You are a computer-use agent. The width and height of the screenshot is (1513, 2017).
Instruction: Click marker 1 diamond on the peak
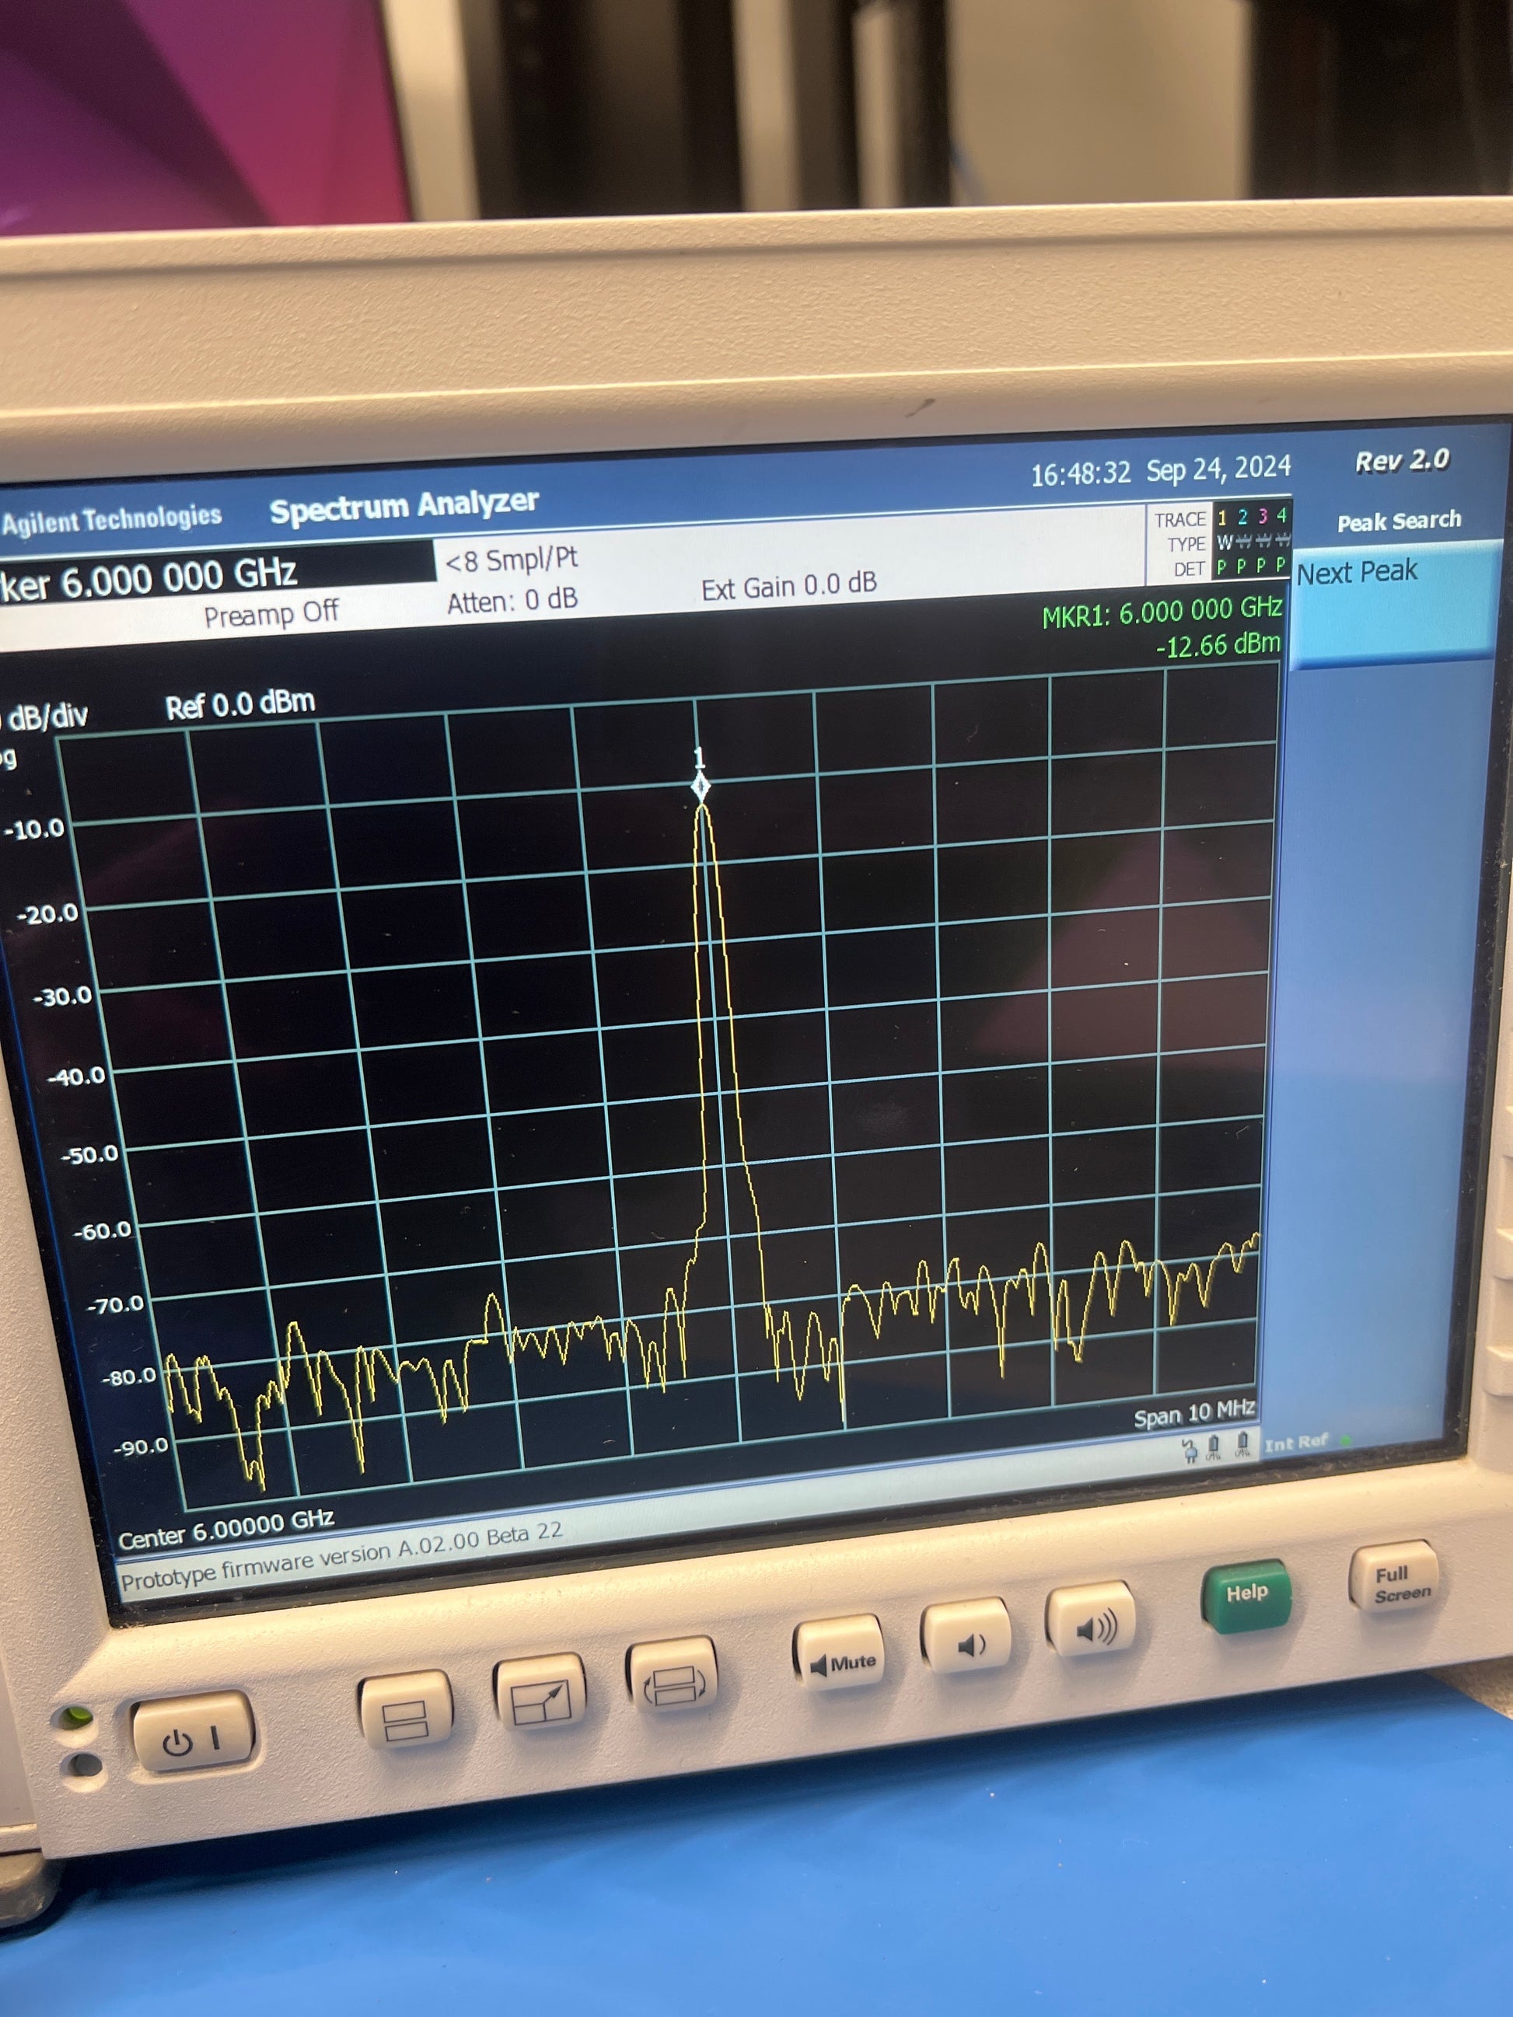(x=700, y=786)
